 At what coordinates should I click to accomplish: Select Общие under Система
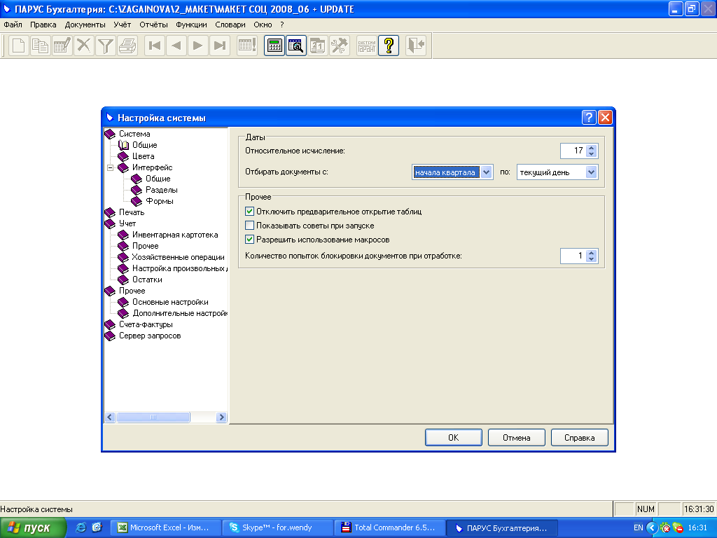144,145
